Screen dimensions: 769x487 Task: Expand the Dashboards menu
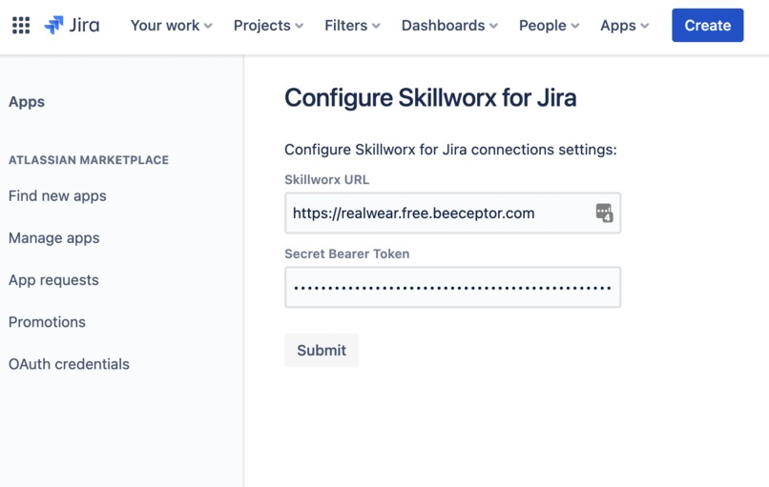point(449,26)
